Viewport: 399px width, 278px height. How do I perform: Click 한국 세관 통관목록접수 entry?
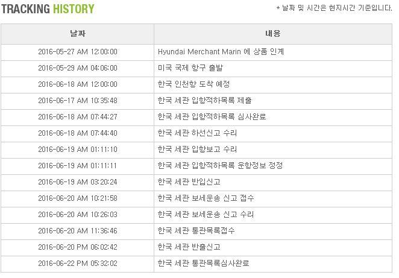(196, 231)
